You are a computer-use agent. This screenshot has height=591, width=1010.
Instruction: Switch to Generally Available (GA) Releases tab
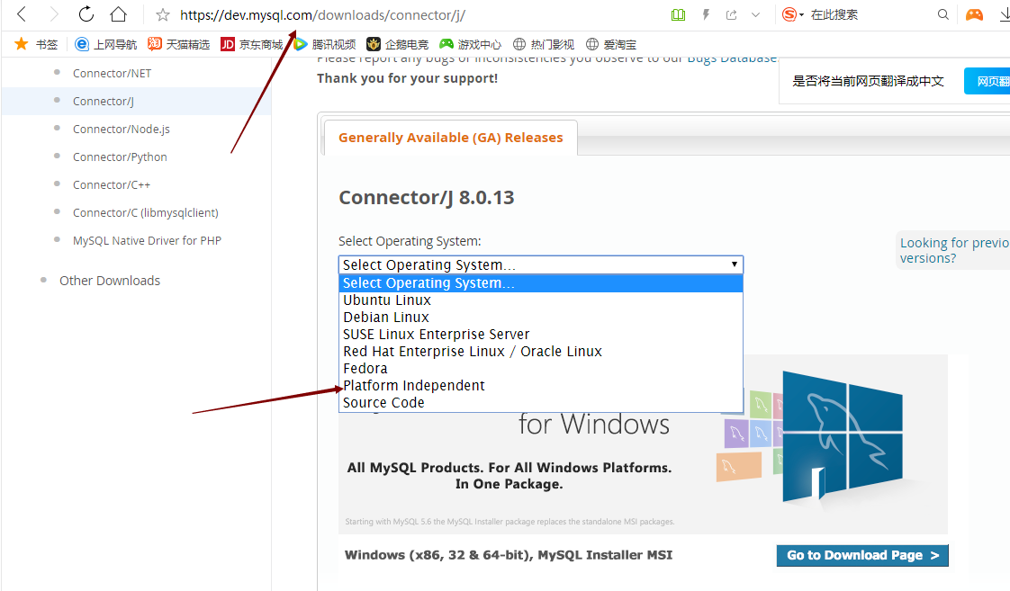[x=450, y=137]
